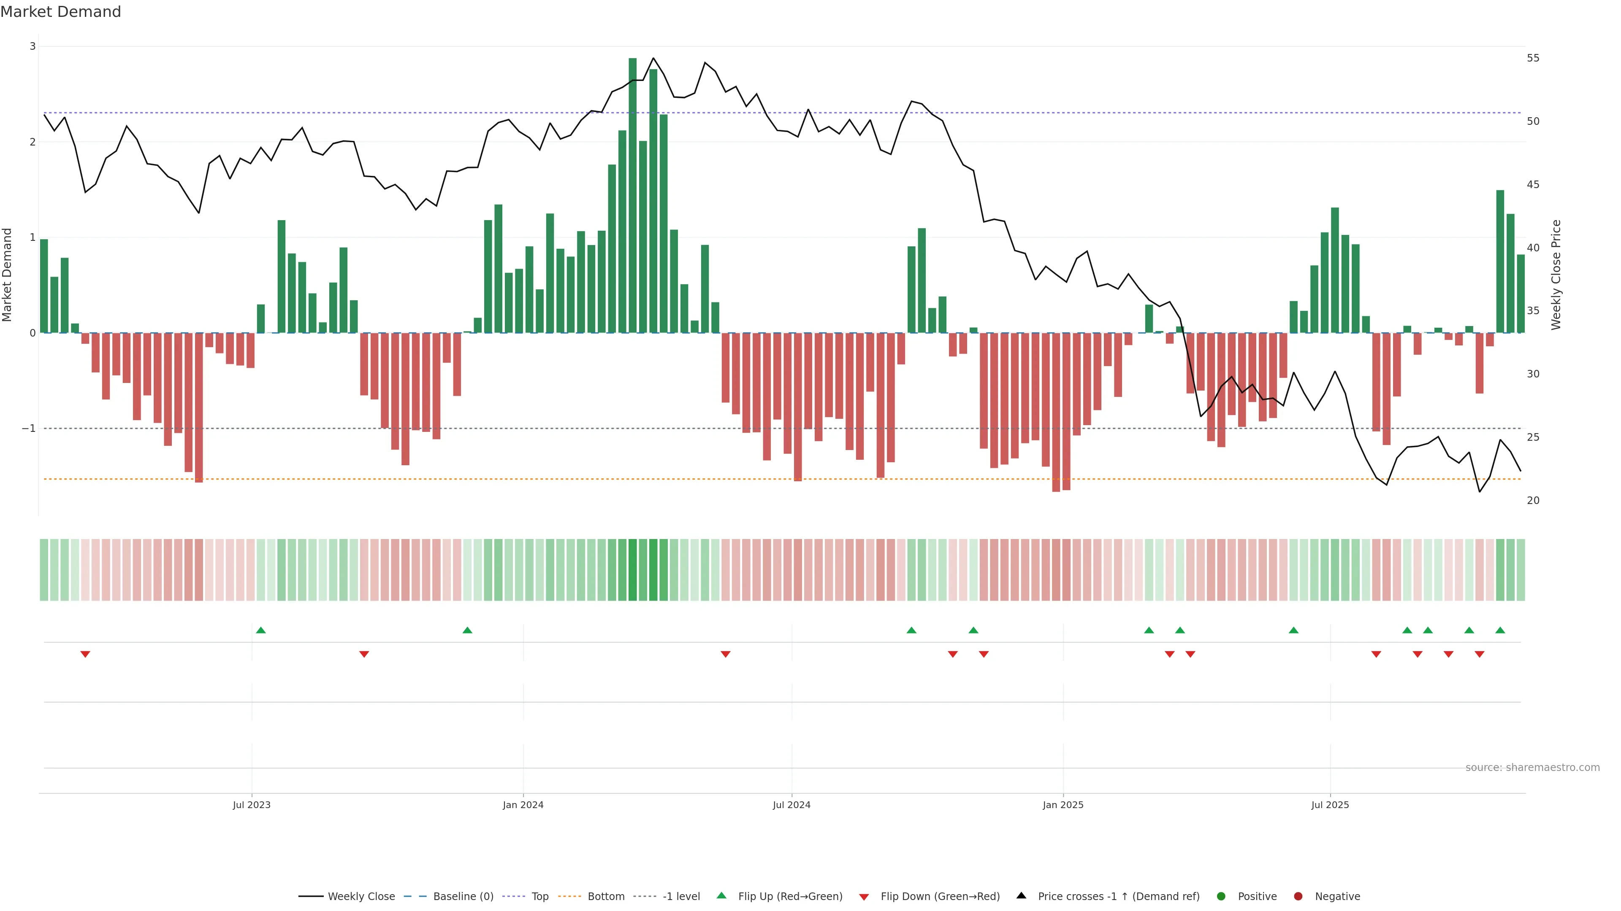Click the Jul 2025 x-axis label

1330,805
